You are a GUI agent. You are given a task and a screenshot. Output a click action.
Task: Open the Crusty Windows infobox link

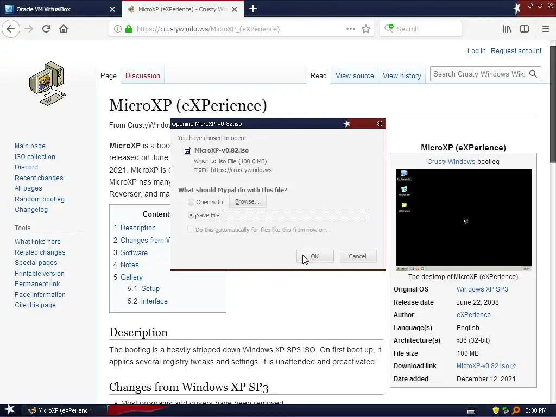tap(451, 162)
